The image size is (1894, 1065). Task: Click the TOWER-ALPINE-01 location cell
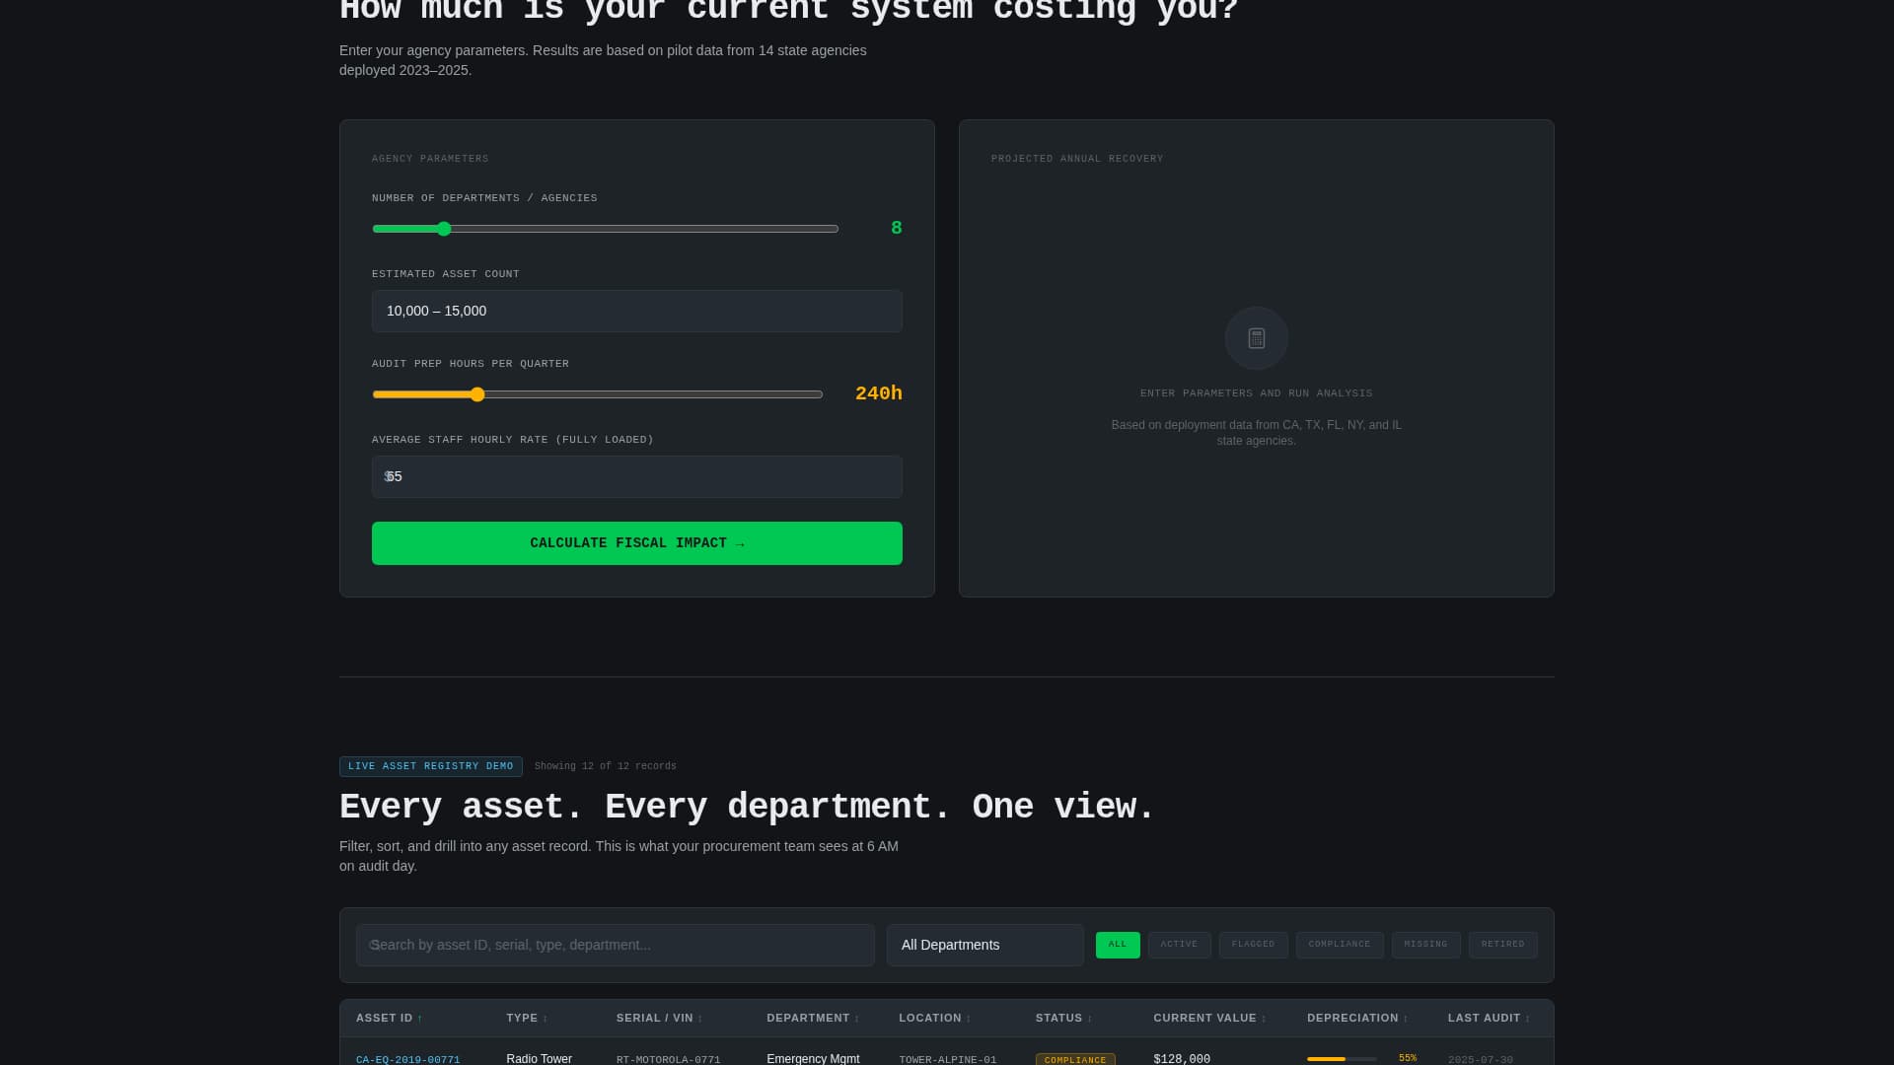(947, 1059)
